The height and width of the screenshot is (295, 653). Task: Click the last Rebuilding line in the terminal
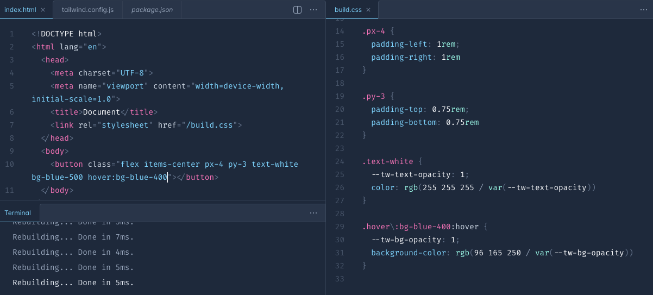pos(73,283)
